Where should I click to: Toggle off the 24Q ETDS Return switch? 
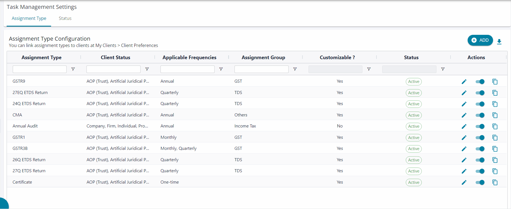pyautogui.click(x=480, y=104)
